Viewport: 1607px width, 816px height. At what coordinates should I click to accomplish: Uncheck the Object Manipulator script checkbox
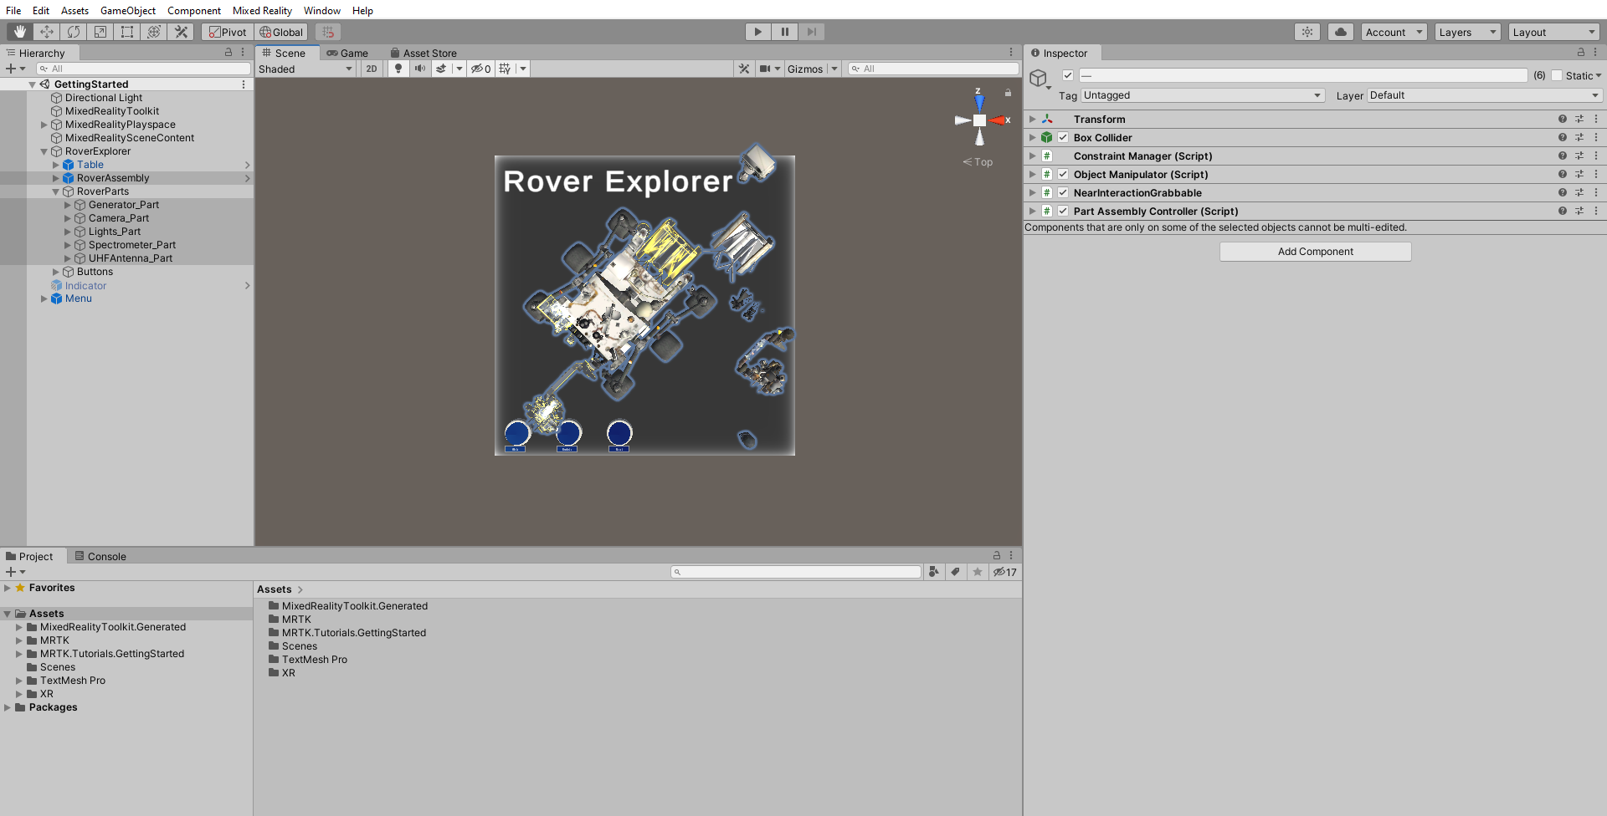[1063, 175]
